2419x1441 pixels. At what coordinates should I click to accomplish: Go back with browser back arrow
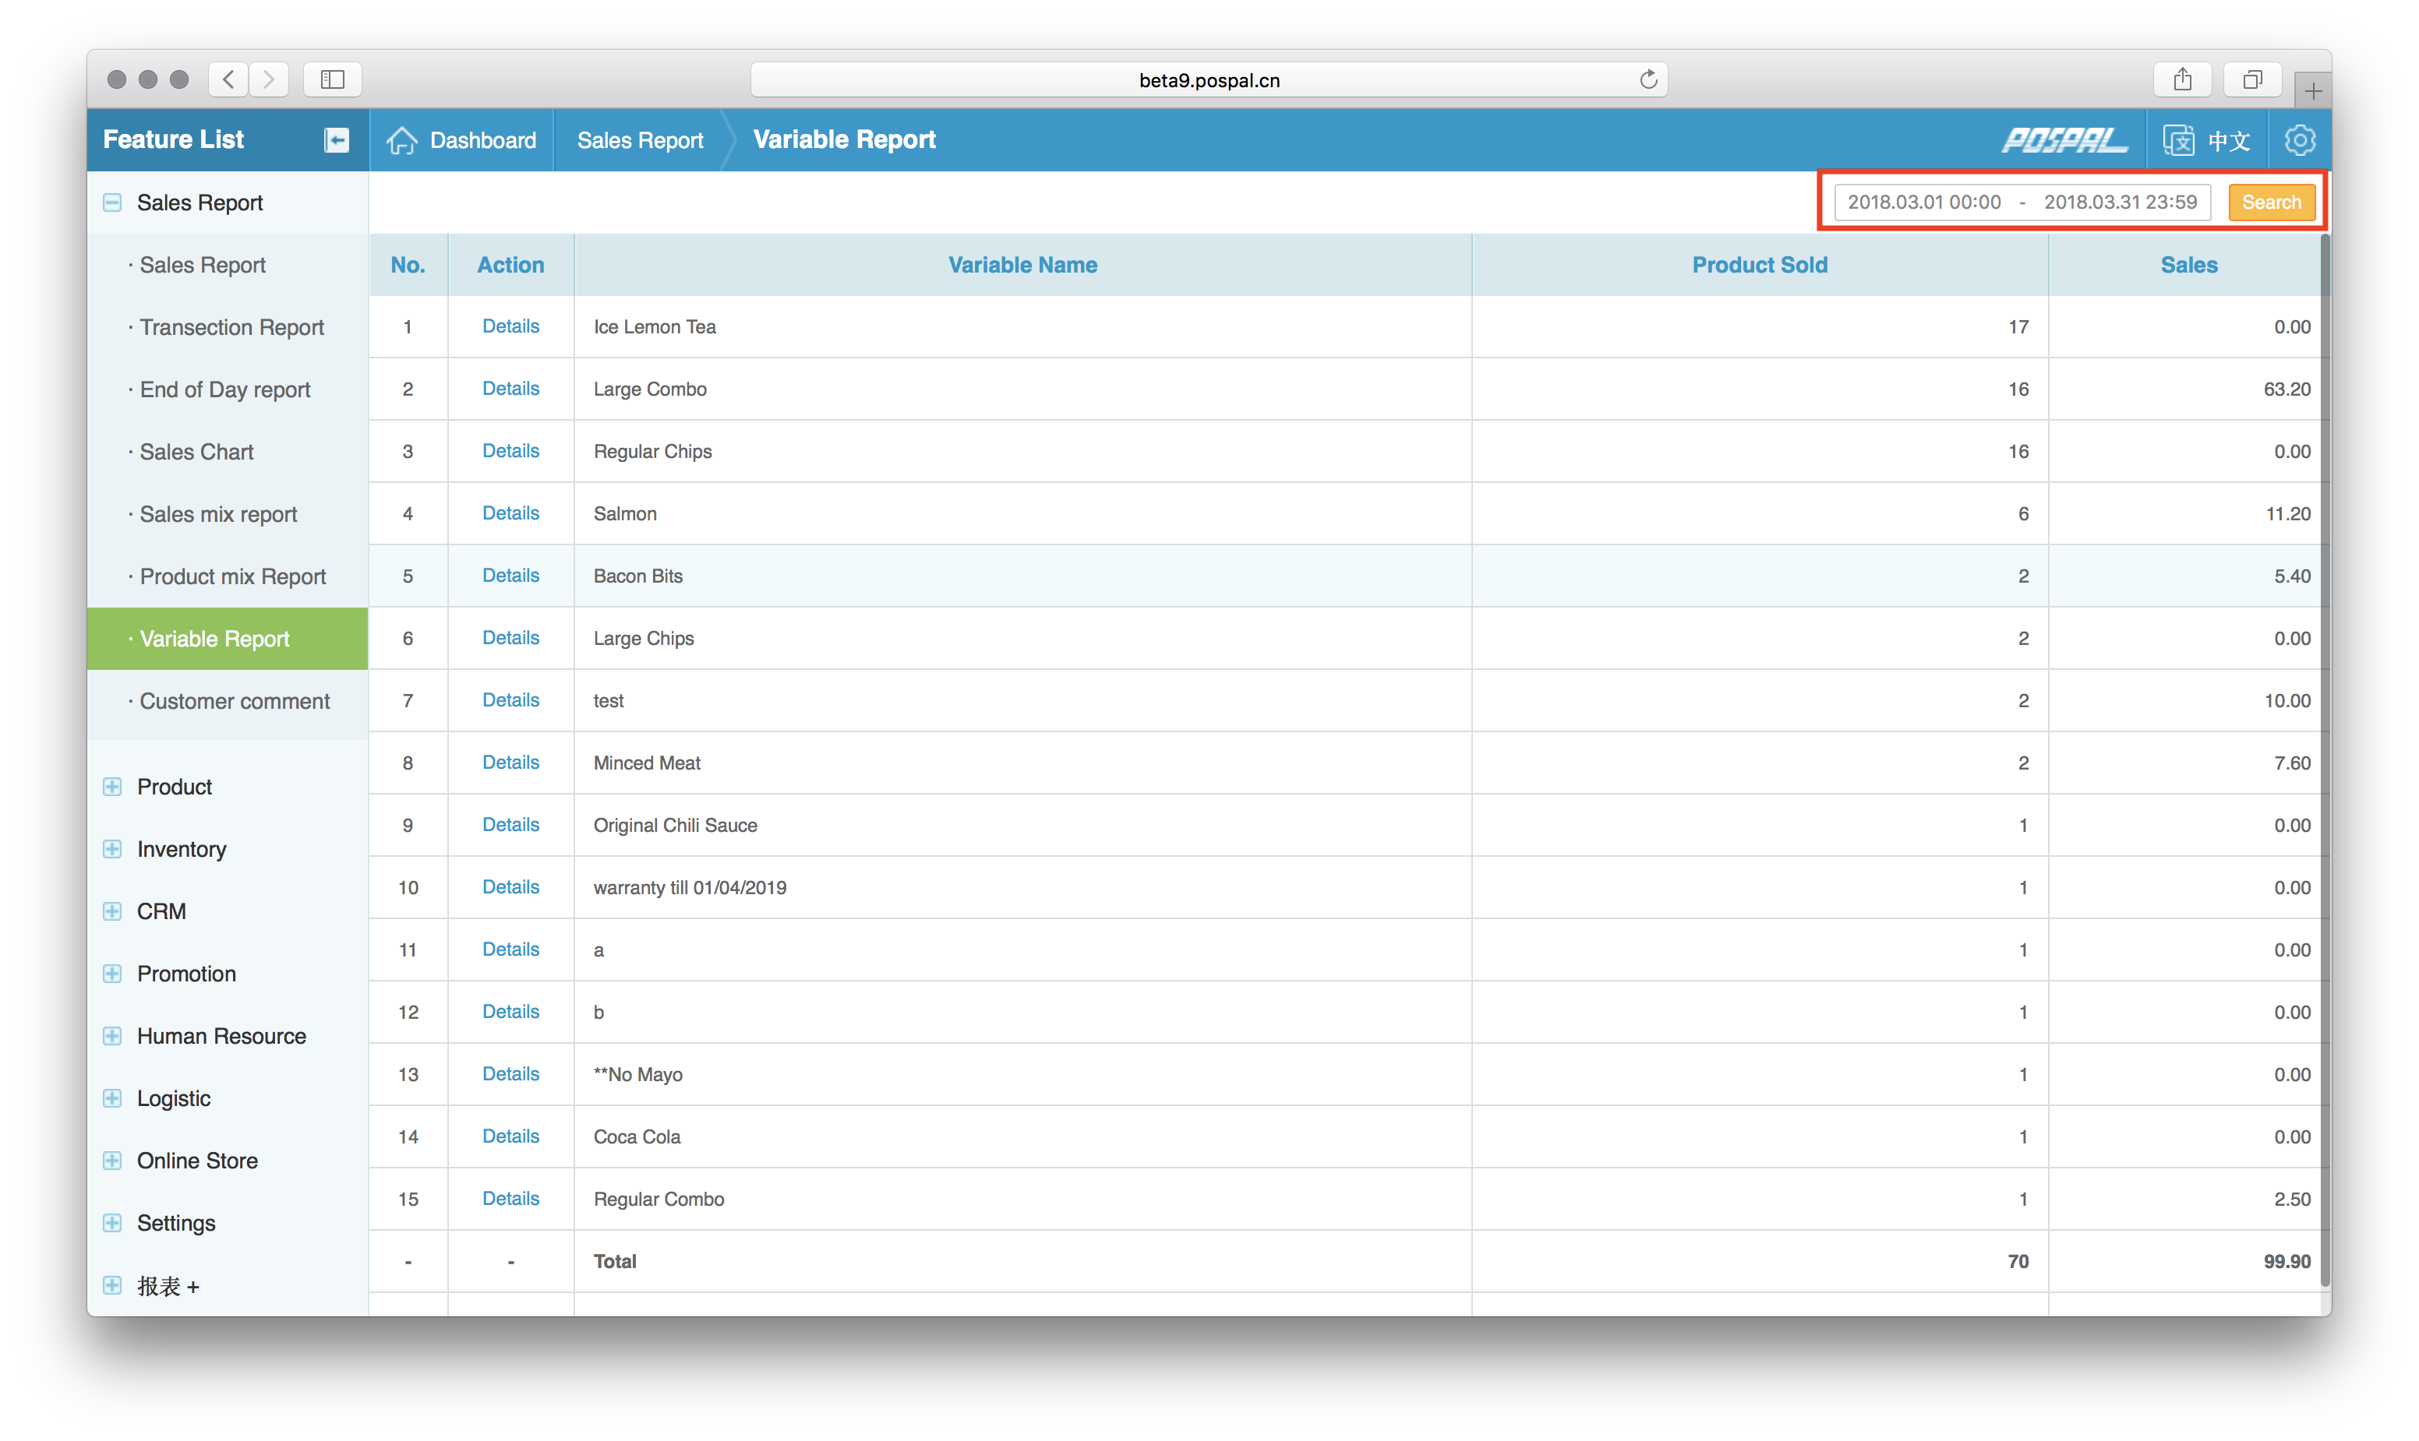tap(228, 79)
